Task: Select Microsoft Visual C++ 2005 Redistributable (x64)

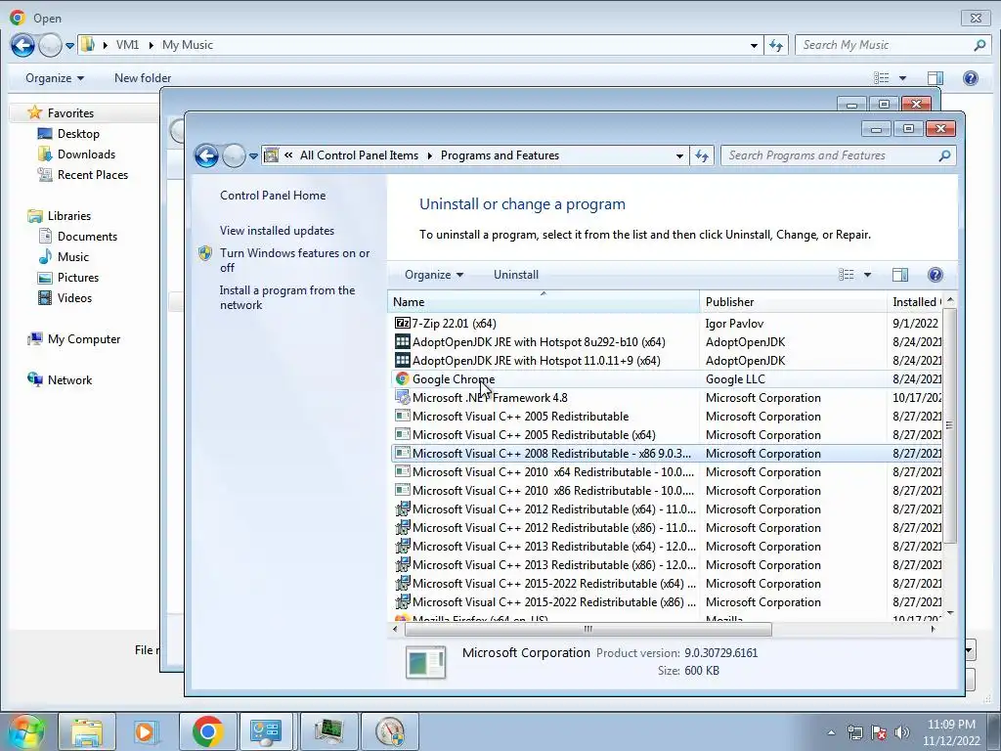Action: 534,435
